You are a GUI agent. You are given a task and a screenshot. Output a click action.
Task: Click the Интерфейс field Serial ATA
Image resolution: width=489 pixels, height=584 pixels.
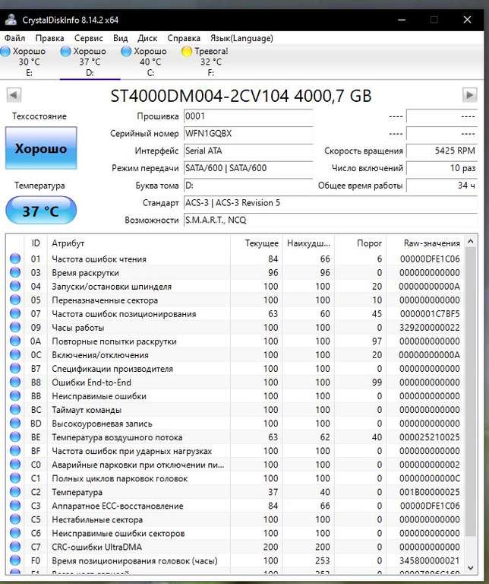click(248, 151)
